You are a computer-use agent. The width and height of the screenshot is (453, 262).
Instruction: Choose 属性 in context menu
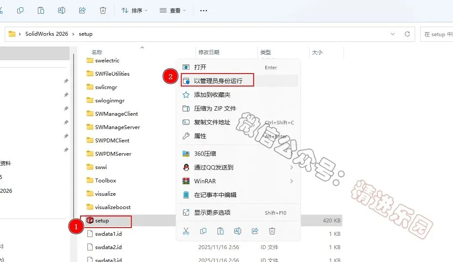237,136
